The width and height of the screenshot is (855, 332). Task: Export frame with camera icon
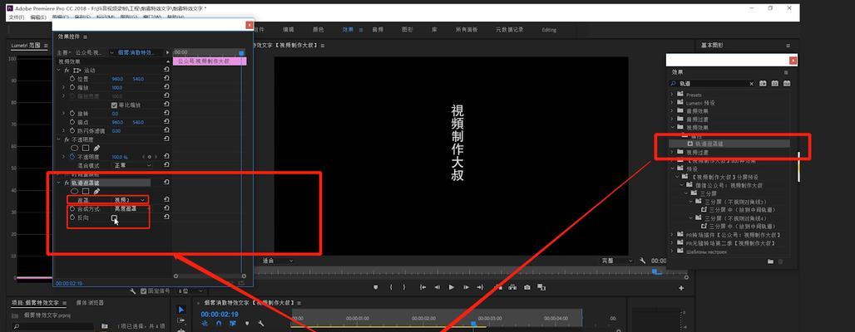527,287
